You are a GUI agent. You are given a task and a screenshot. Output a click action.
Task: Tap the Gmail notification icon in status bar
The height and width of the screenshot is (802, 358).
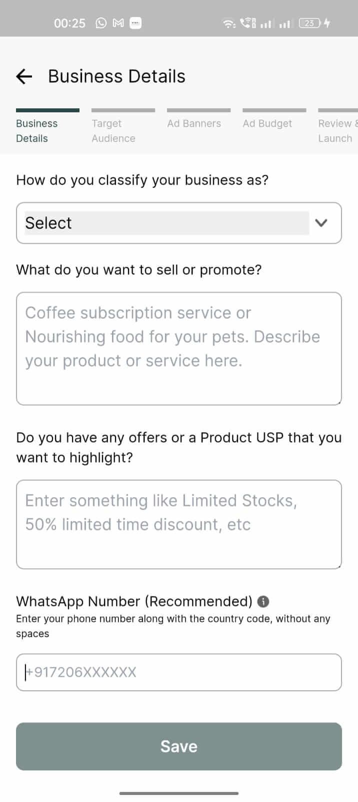[118, 23]
